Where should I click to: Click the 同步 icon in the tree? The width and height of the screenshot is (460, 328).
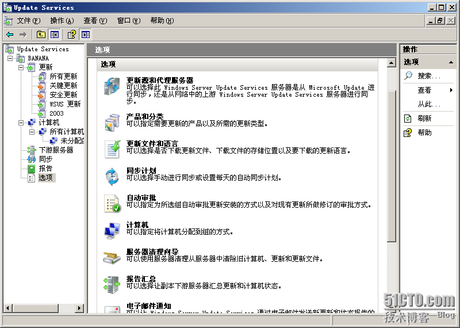click(32, 159)
